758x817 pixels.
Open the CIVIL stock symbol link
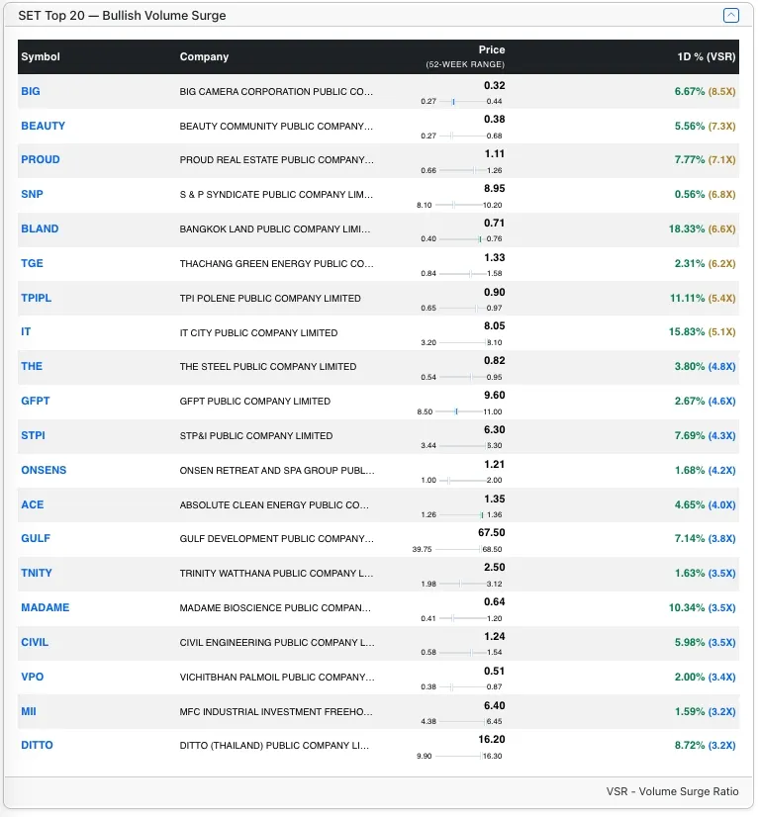tap(35, 642)
